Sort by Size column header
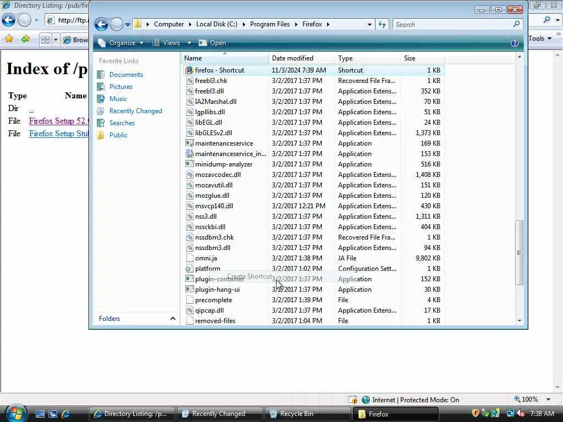 422,58
